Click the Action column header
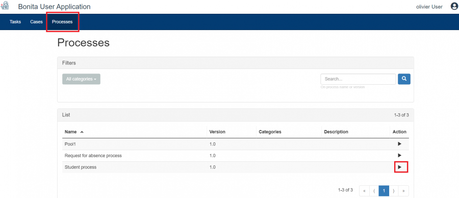The image size is (459, 198). coord(399,132)
